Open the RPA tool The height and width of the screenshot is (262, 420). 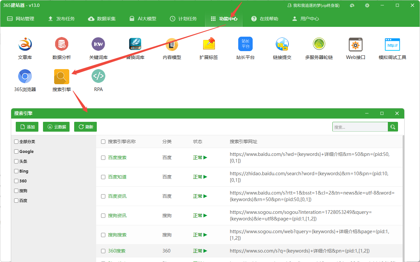[x=98, y=81]
